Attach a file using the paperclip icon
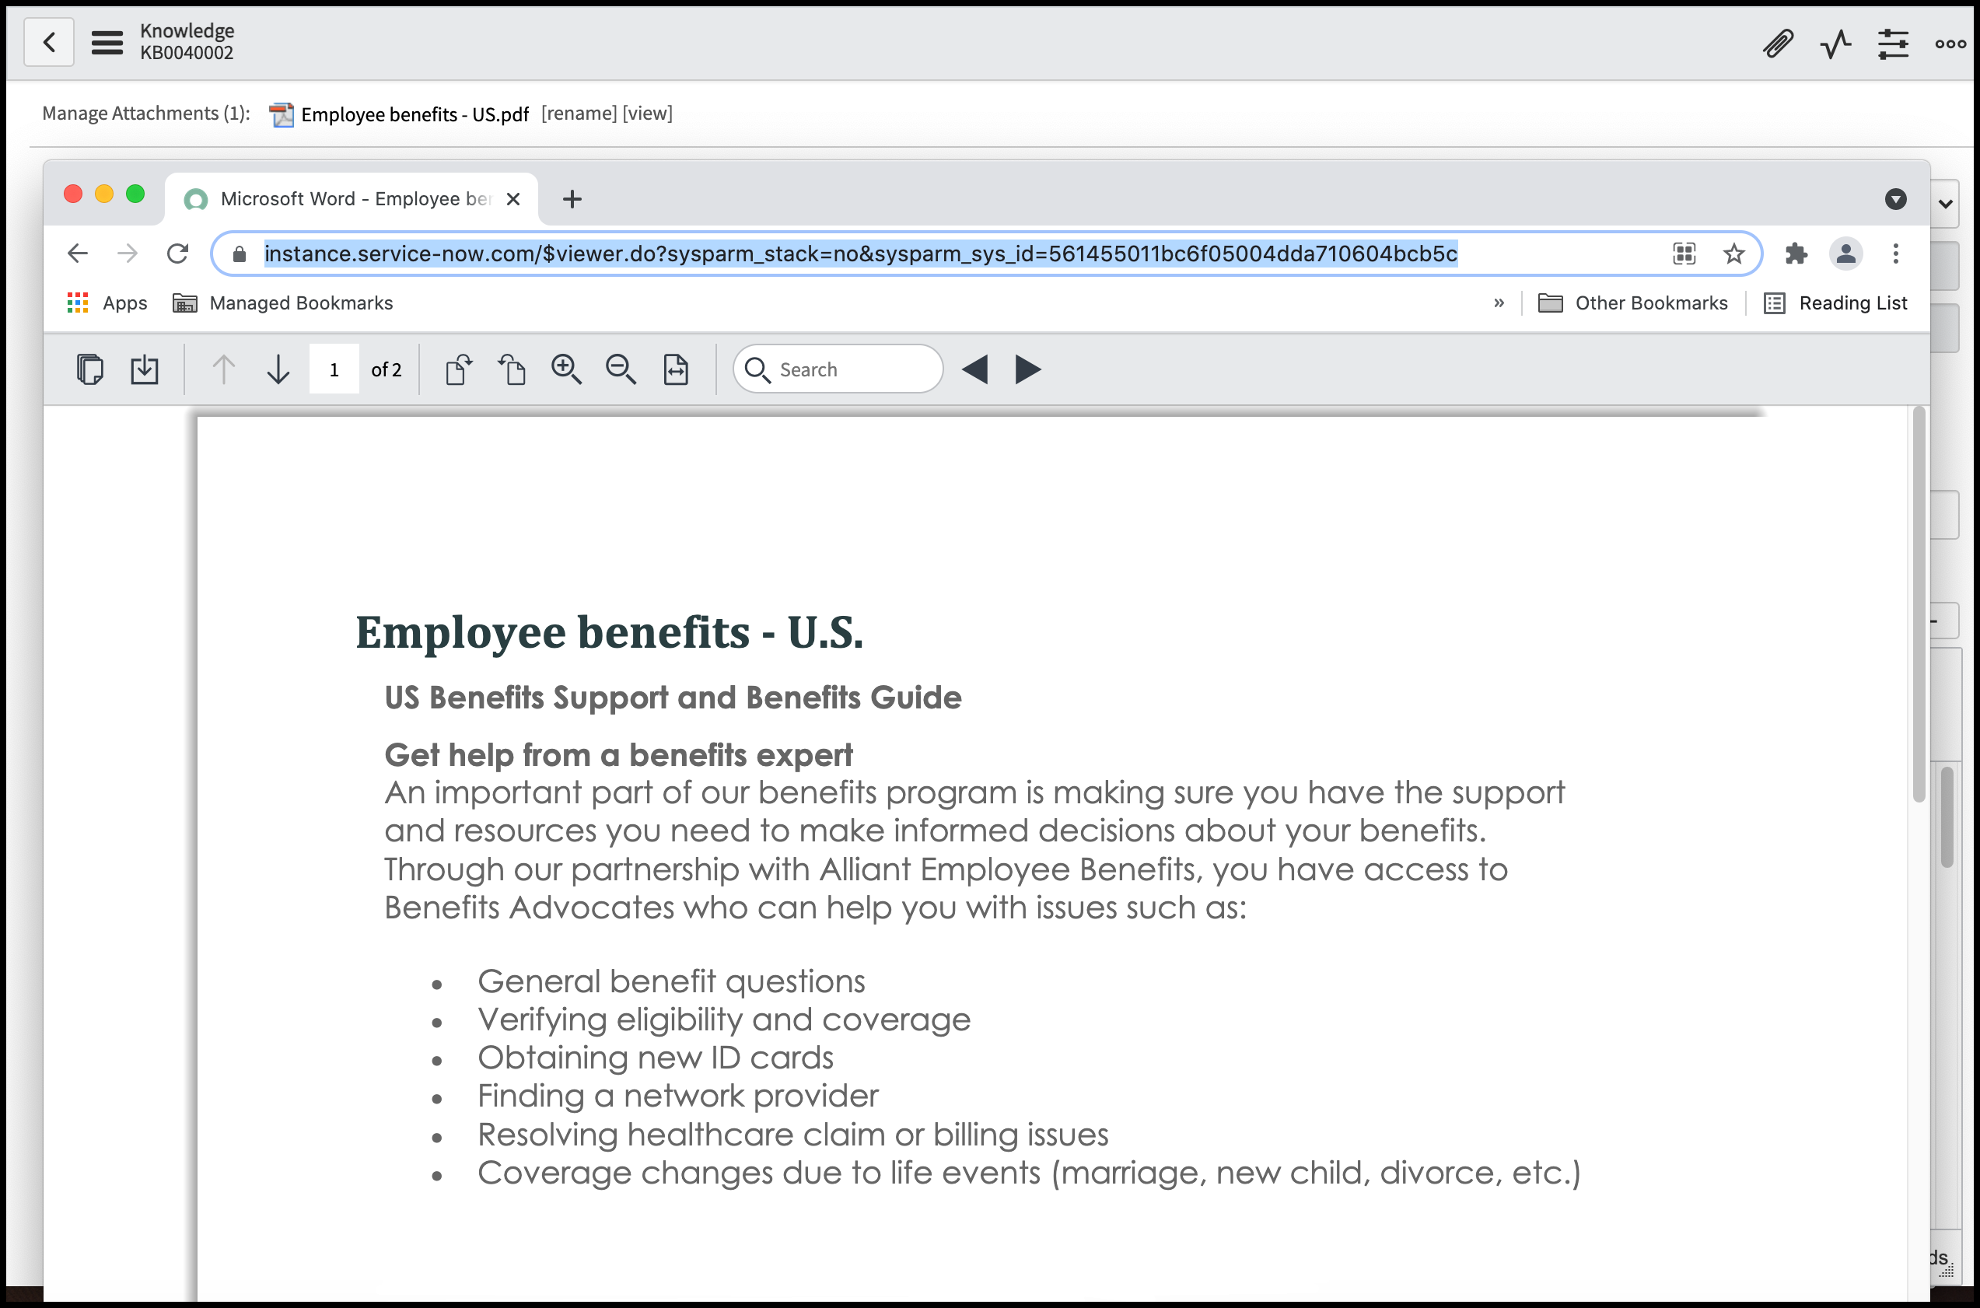 pos(1777,45)
